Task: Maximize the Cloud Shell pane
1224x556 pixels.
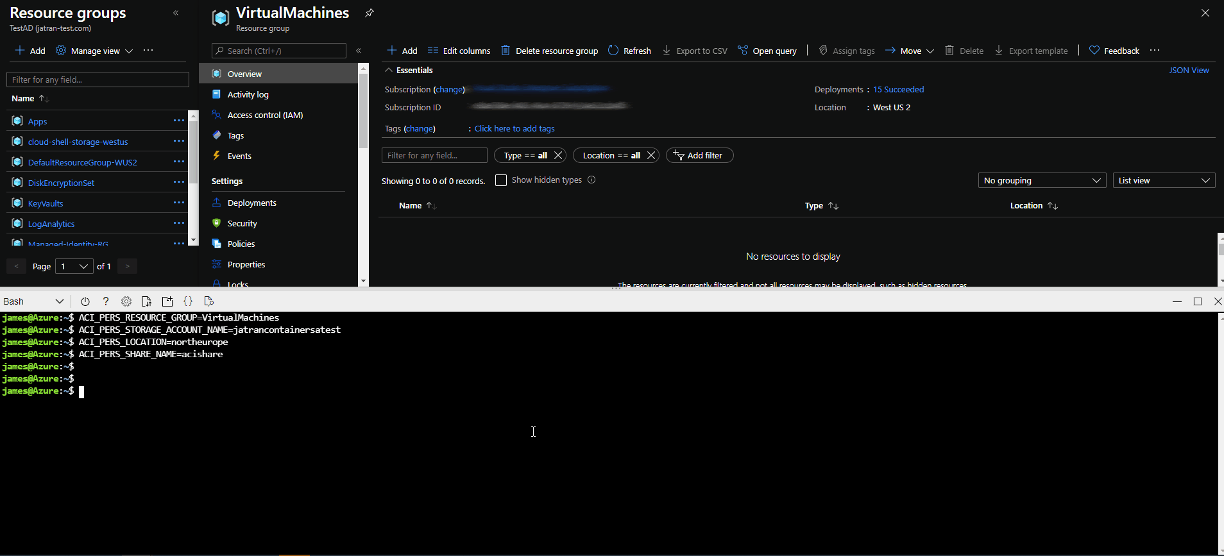Action: coord(1198,301)
